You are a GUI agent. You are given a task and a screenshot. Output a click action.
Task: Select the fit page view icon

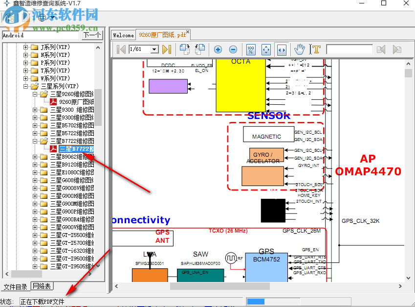266,49
